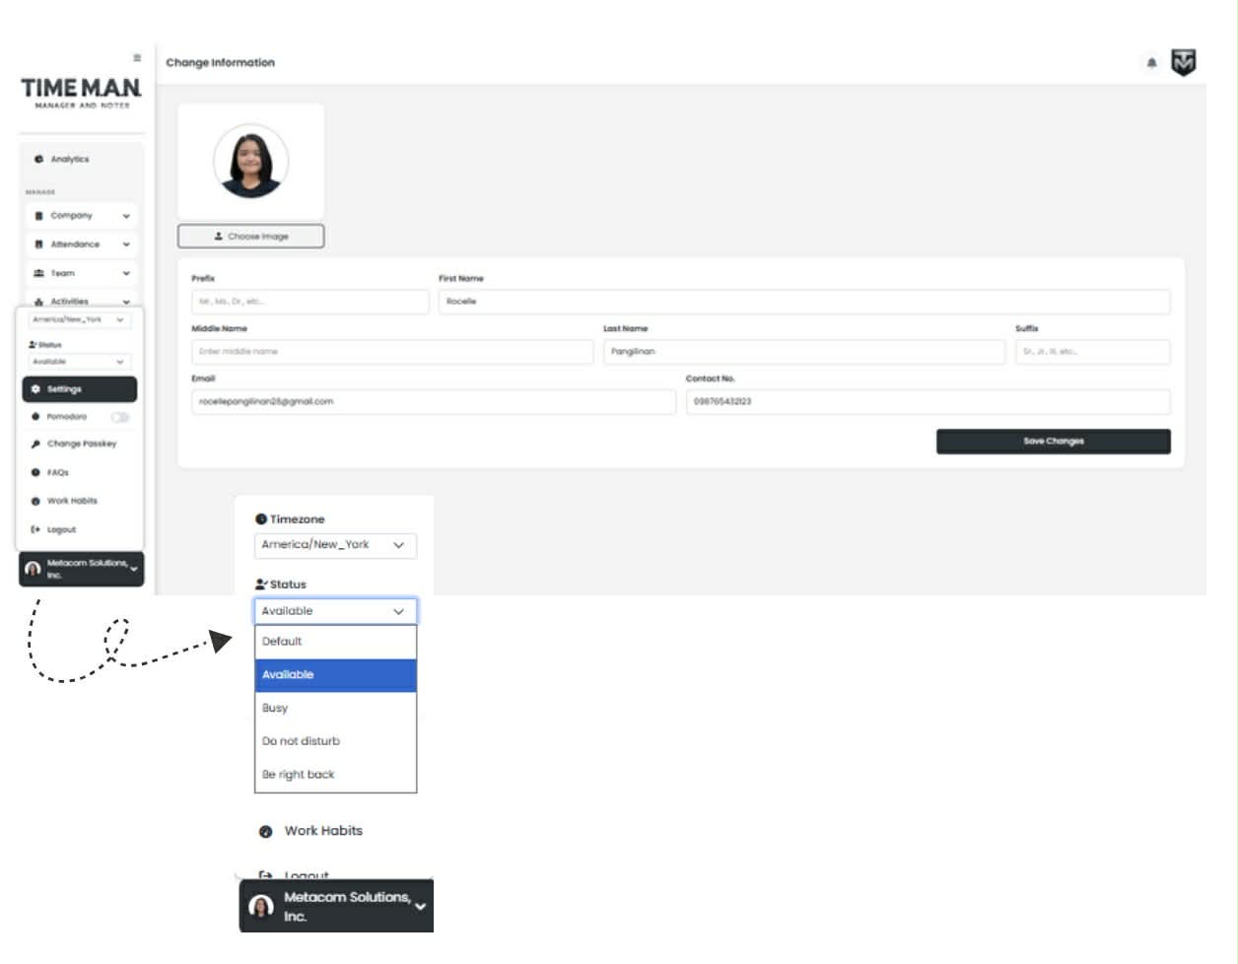Click the Logout icon
The width and height of the screenshot is (1238, 964).
click(x=35, y=529)
